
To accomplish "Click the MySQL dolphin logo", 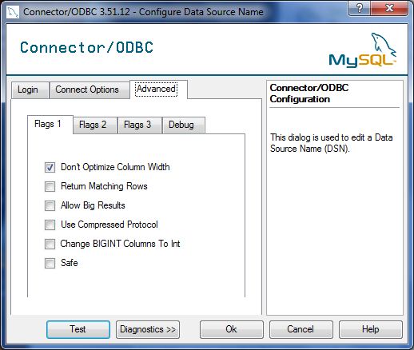I will tap(363, 50).
